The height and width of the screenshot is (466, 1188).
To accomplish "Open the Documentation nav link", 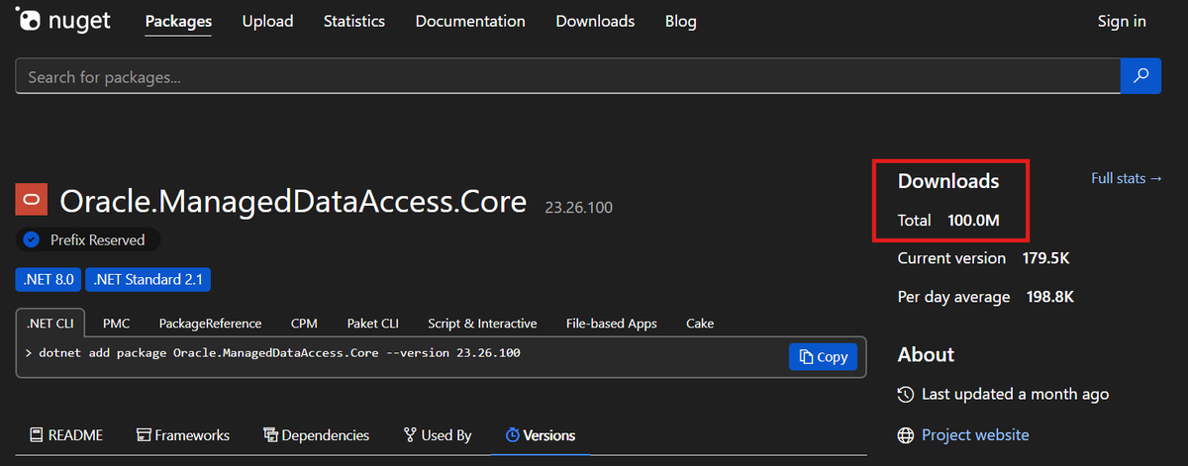I will click(x=470, y=21).
